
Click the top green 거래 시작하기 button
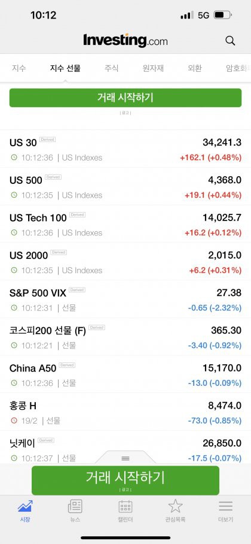coord(125,98)
